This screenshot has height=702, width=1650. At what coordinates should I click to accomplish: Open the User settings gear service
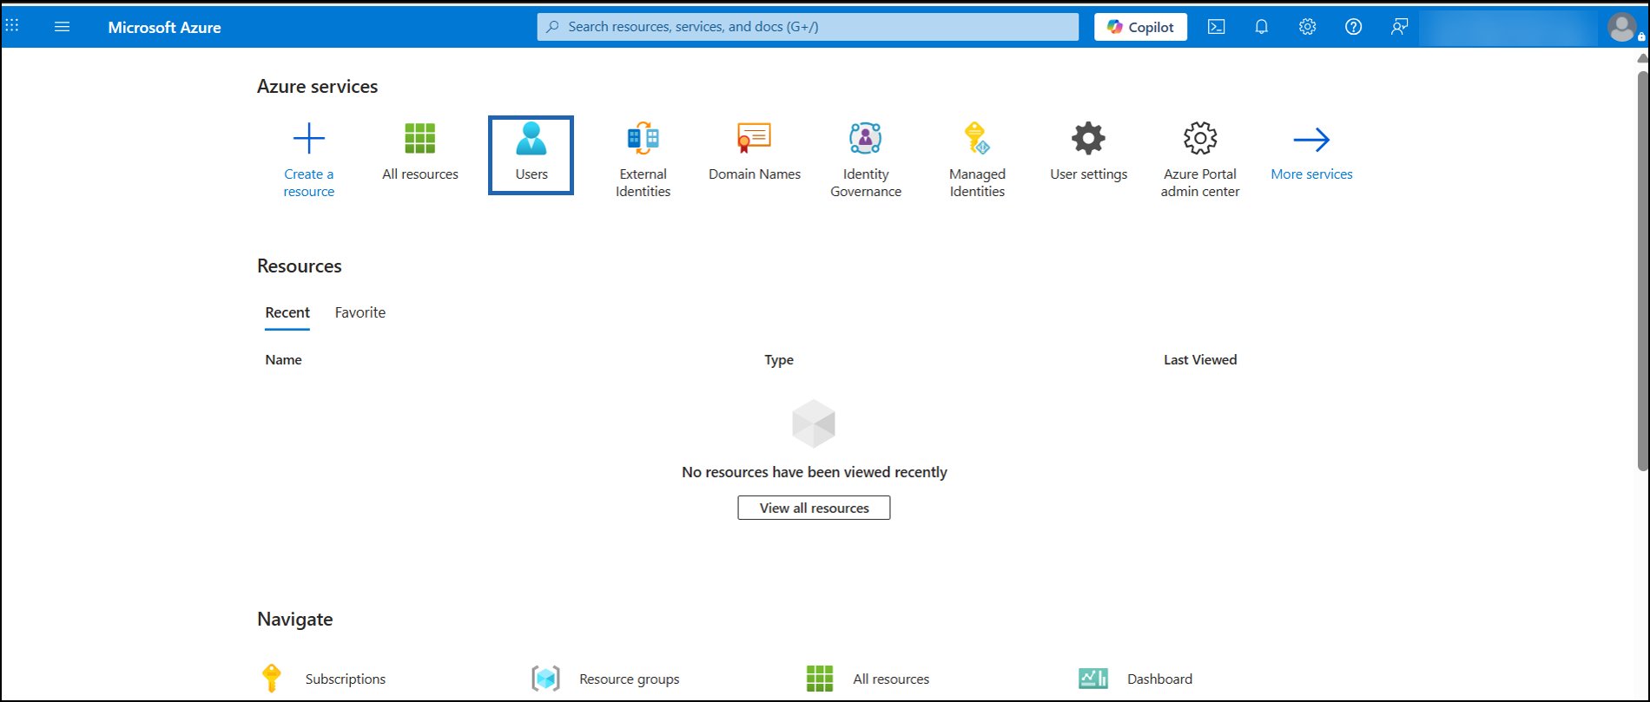click(x=1088, y=139)
